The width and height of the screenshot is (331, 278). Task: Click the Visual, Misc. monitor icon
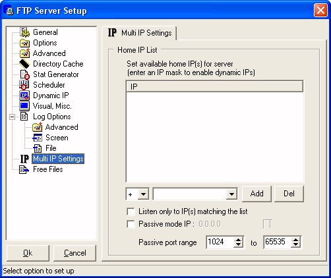[x=24, y=106]
